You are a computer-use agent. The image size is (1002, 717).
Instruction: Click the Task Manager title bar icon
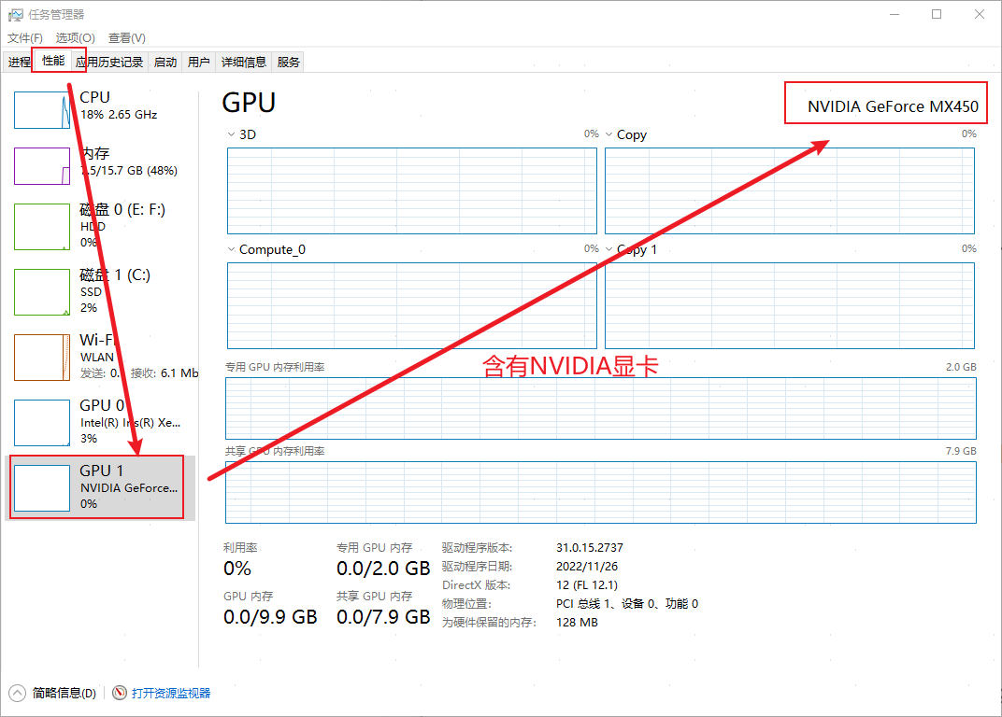tap(15, 14)
